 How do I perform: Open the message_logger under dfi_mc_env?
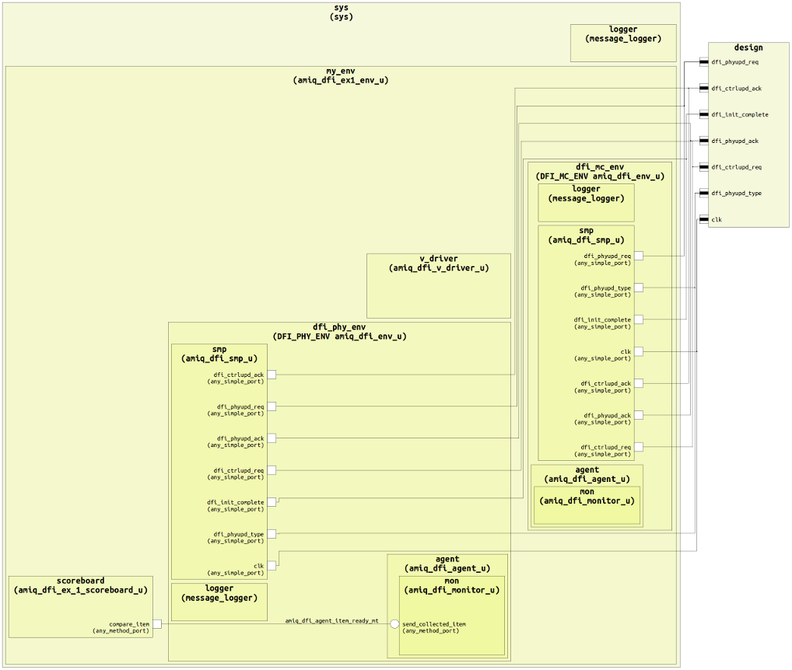pyautogui.click(x=586, y=194)
